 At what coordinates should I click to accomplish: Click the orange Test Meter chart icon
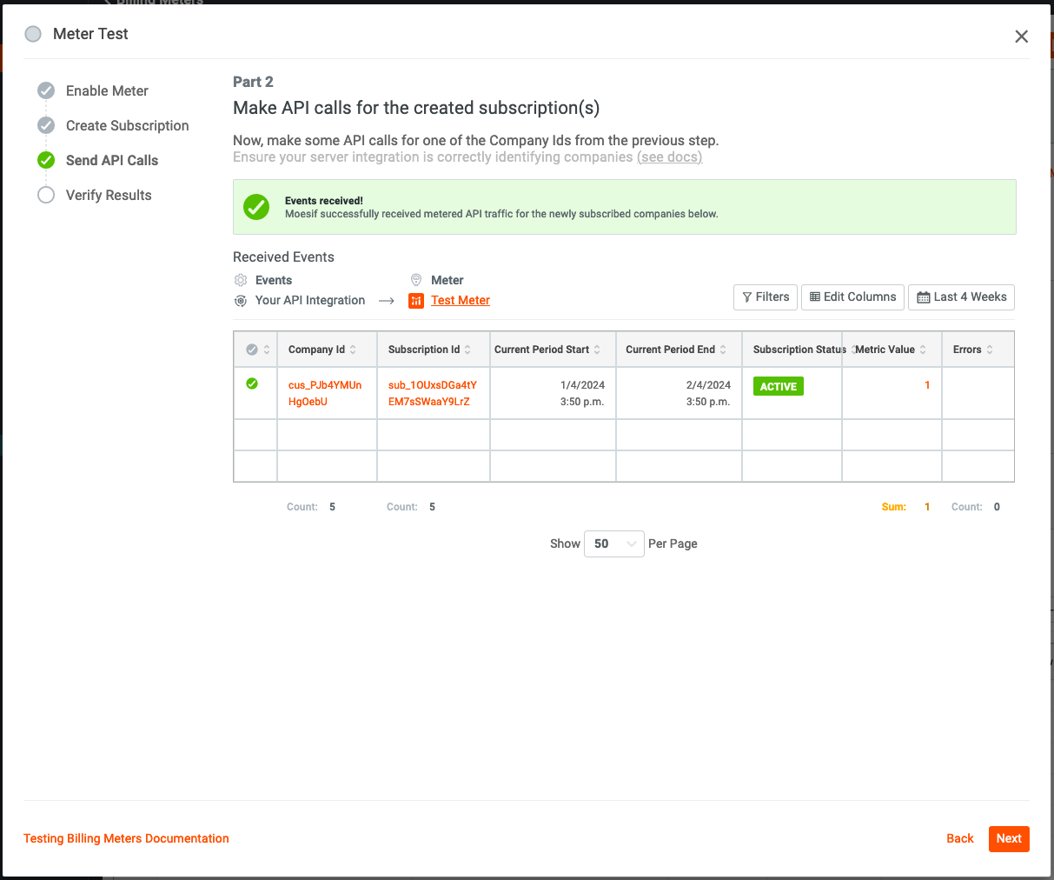point(416,301)
